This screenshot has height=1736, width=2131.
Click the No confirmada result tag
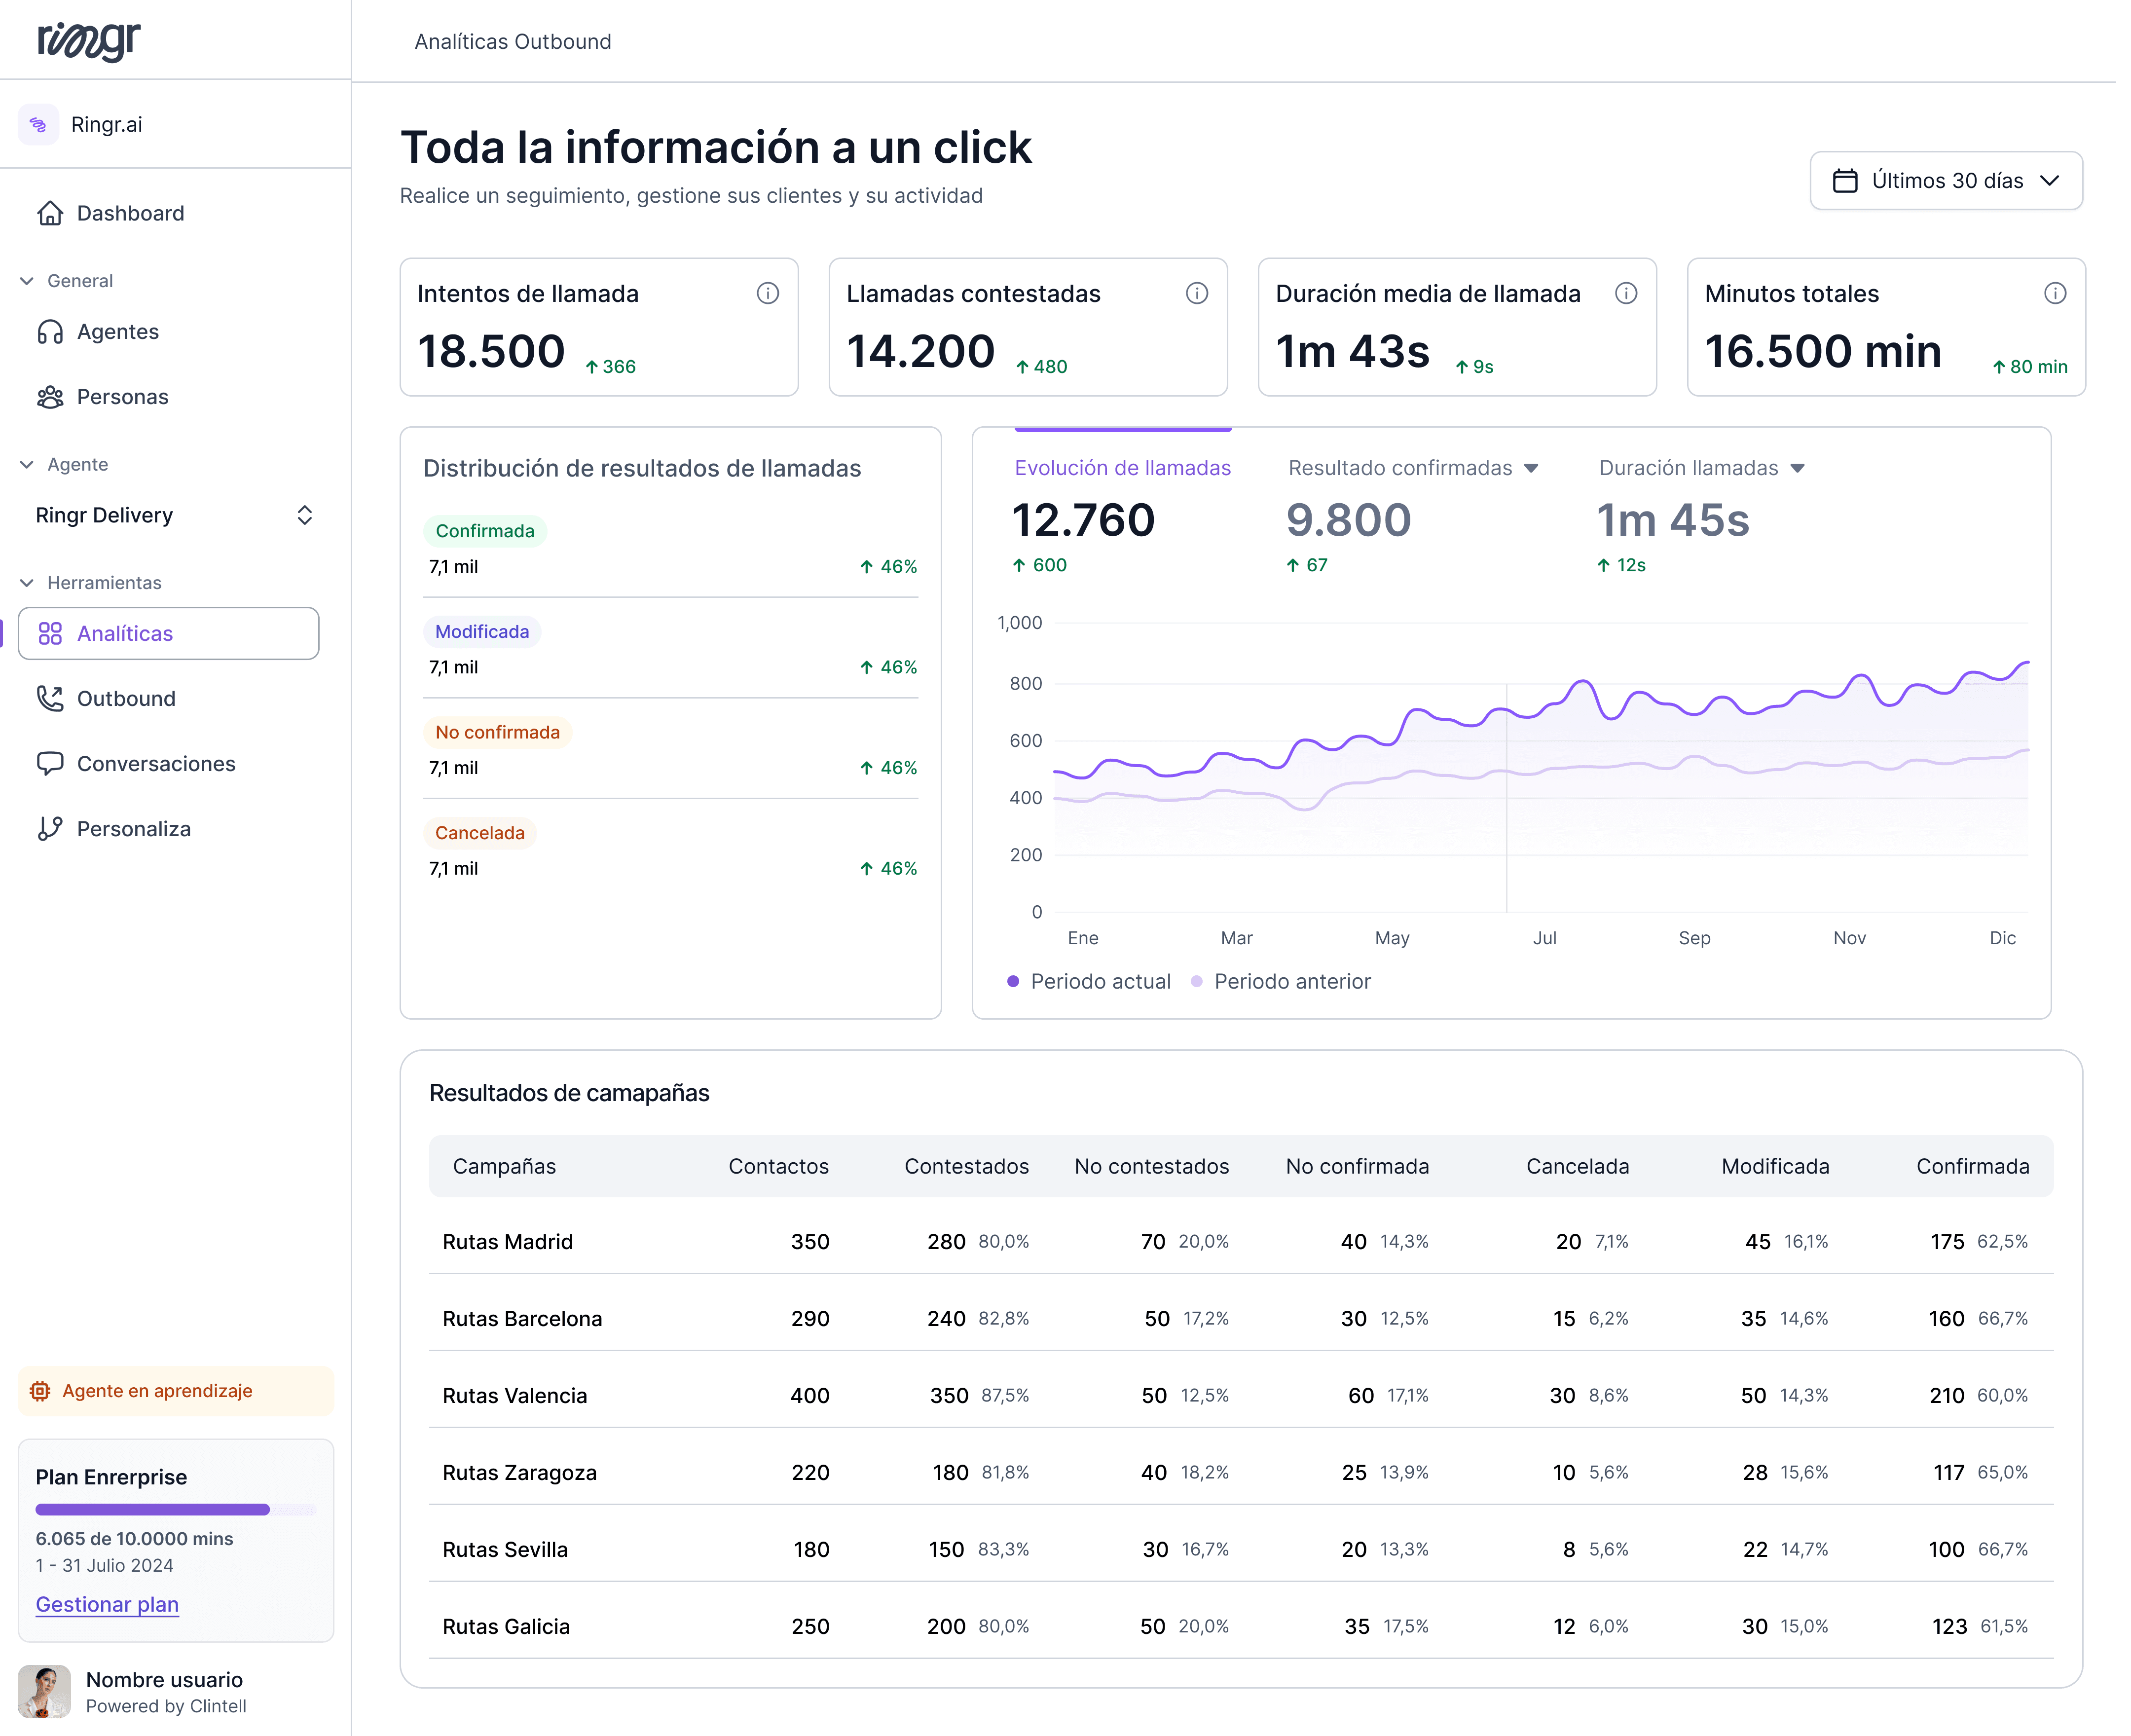pos(497,733)
